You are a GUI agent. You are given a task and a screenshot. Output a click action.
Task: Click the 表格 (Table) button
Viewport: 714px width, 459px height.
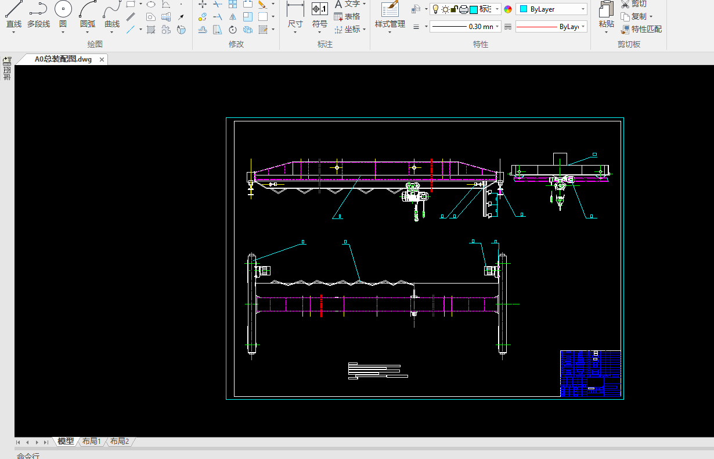click(347, 16)
